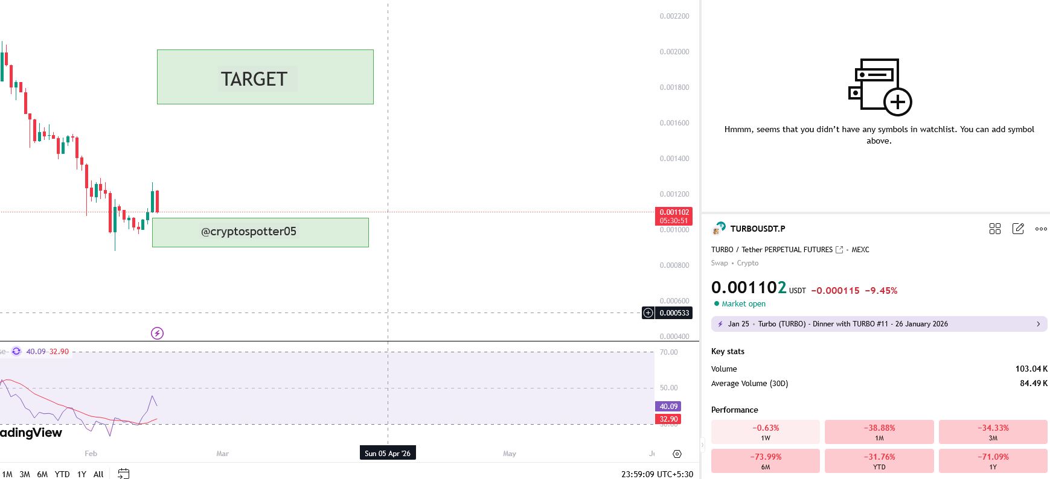Set chart time range to All
This screenshot has height=479, width=1050.
point(98,474)
